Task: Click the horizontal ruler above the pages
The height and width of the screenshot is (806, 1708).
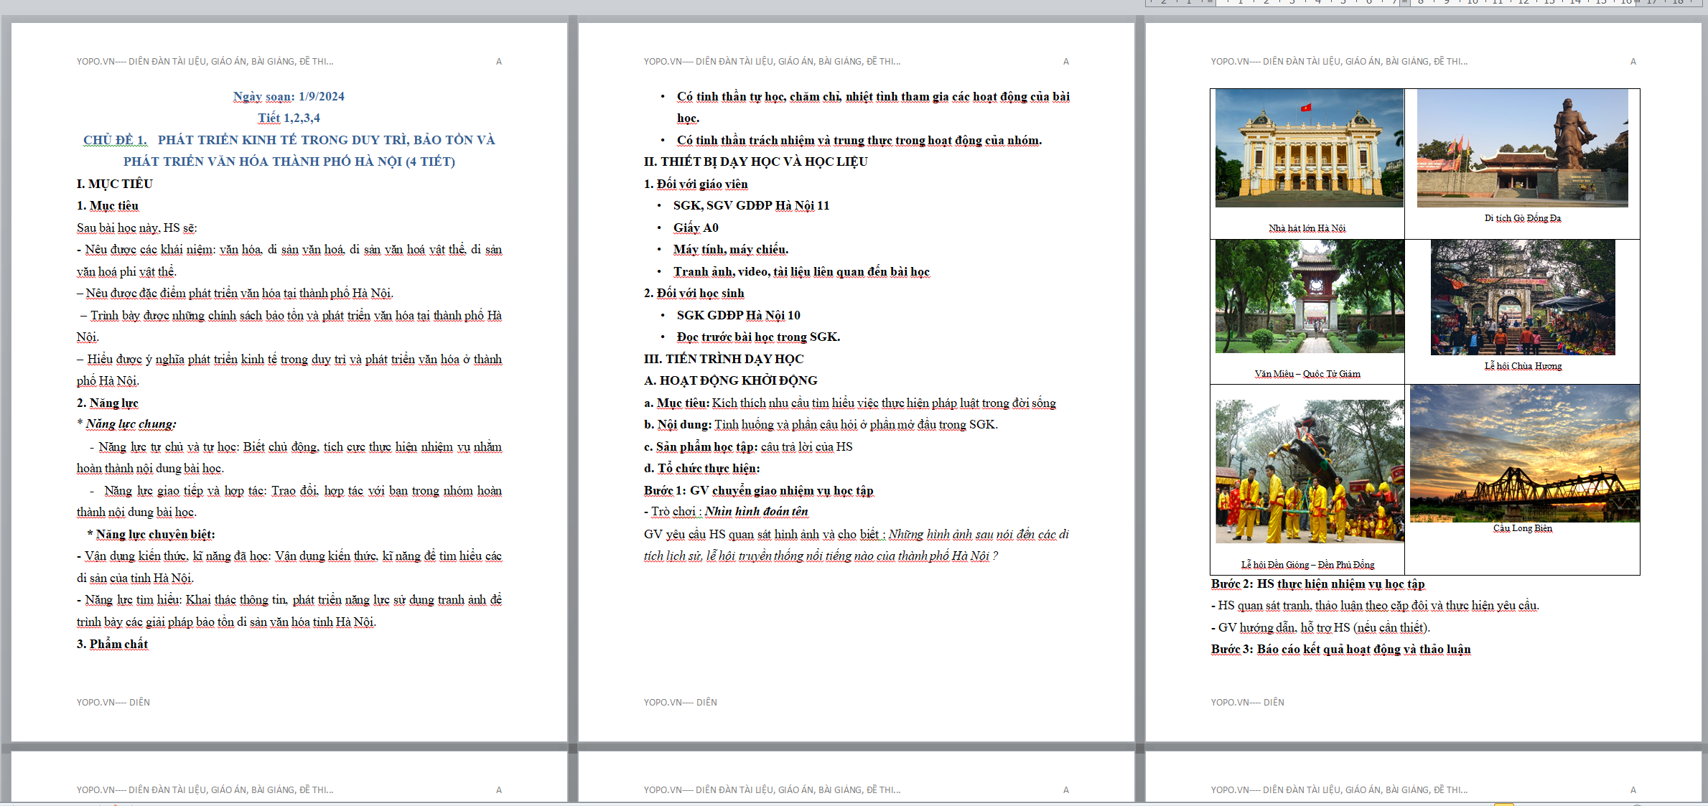Action: (1425, 4)
